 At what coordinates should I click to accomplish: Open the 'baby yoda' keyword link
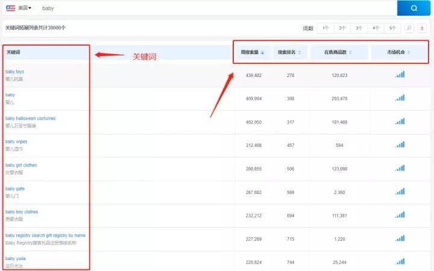[x=16, y=258]
